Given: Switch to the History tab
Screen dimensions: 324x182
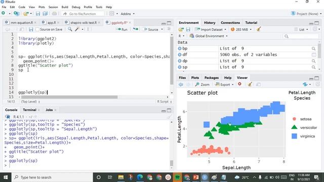Looking at the screenshot, I should coord(210,23).
